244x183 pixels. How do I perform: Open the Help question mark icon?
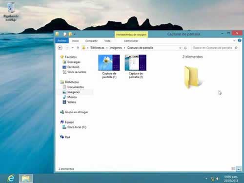240,41
